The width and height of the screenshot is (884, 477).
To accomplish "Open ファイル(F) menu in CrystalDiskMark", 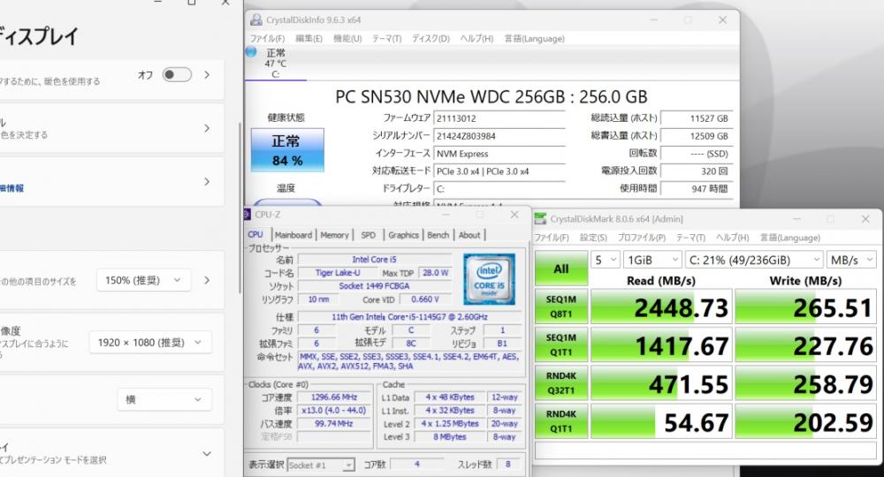I will [552, 238].
